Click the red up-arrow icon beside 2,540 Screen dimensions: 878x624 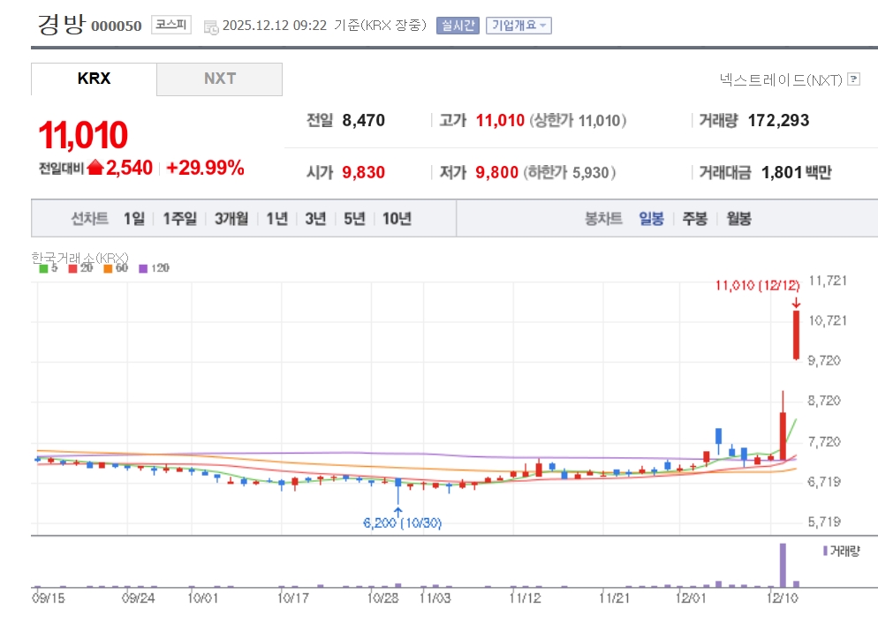click(95, 168)
